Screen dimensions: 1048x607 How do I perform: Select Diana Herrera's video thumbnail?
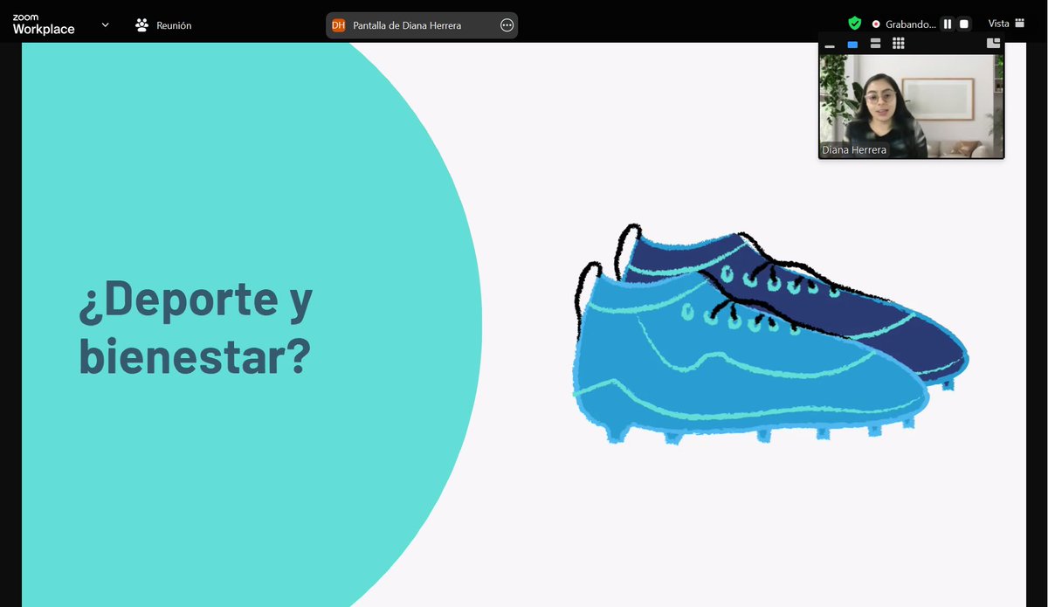pos(911,106)
